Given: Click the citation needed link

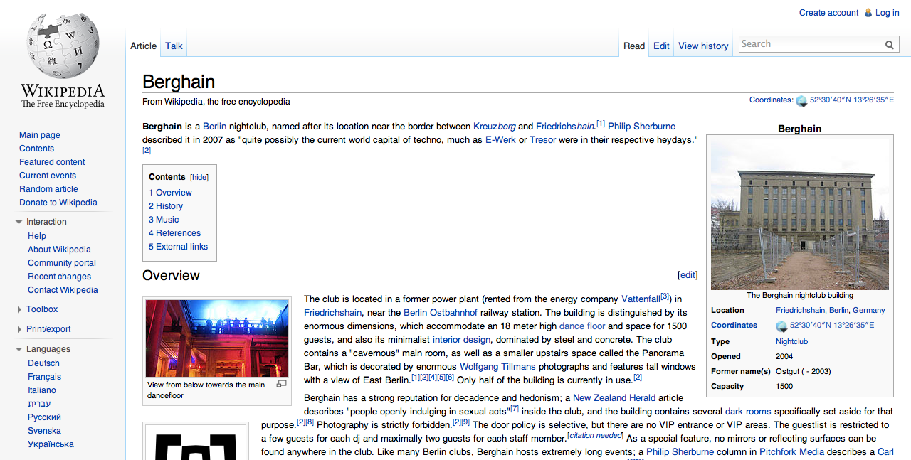Looking at the screenshot, I should point(595,435).
